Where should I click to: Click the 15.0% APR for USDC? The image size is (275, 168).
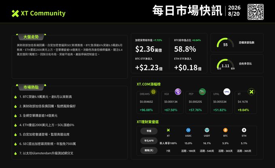(188, 143)
